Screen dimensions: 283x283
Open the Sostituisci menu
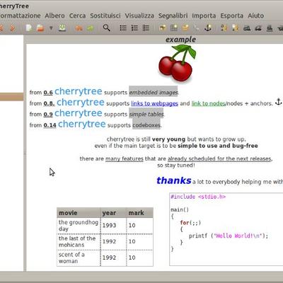pyautogui.click(x=105, y=16)
